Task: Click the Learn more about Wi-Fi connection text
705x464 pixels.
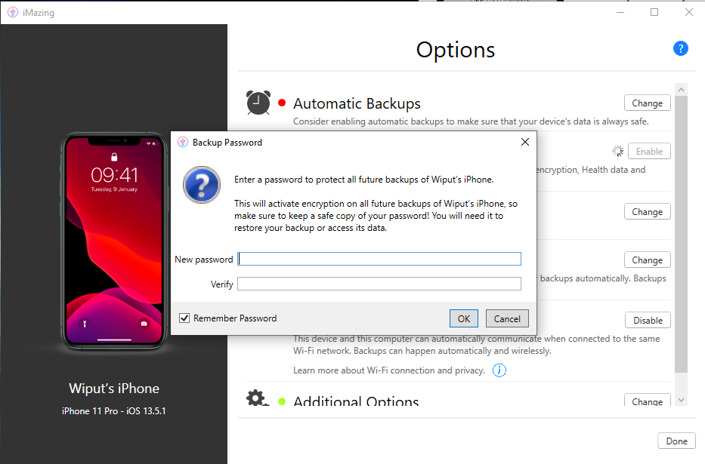Action: click(x=389, y=370)
